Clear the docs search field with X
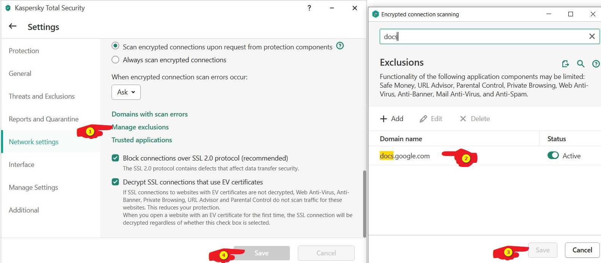 coord(592,36)
